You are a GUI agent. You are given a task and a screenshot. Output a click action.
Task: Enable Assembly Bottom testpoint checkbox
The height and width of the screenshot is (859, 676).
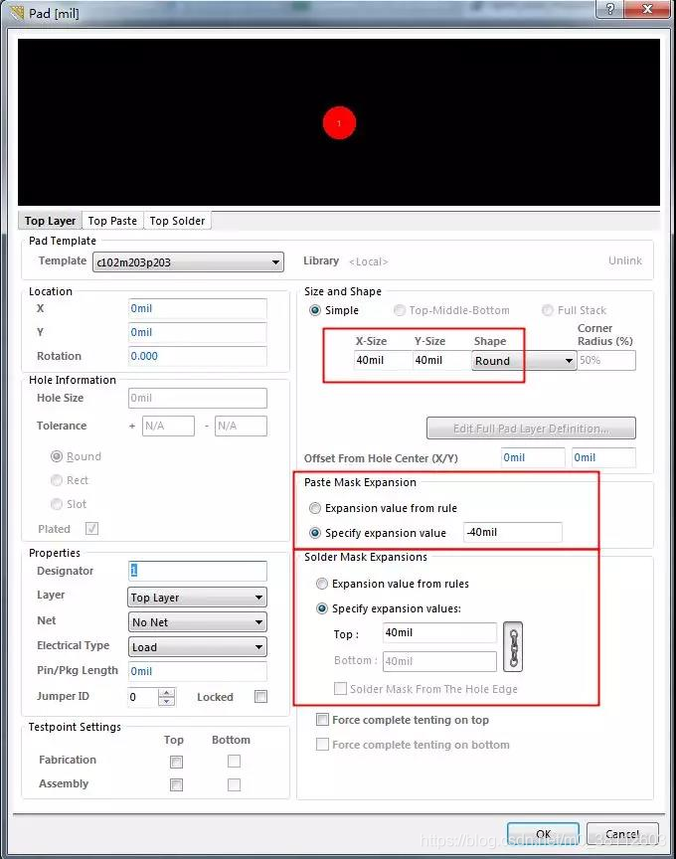(234, 784)
